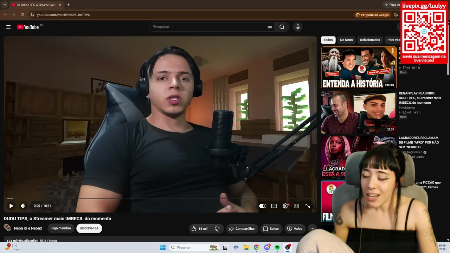Open Discord from the taskbar

267,247
